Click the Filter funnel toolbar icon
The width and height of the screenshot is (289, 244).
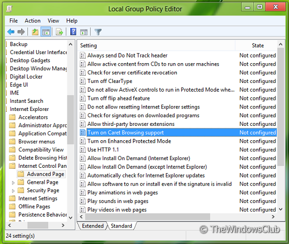click(x=98, y=32)
